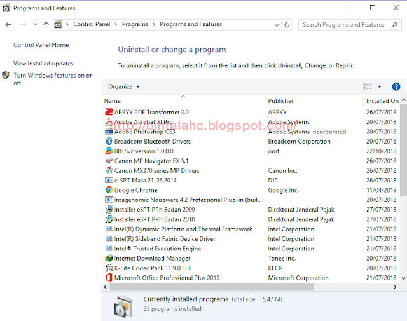Click the search magnifier icon
This screenshot has width=407, height=321.
[x=394, y=25]
